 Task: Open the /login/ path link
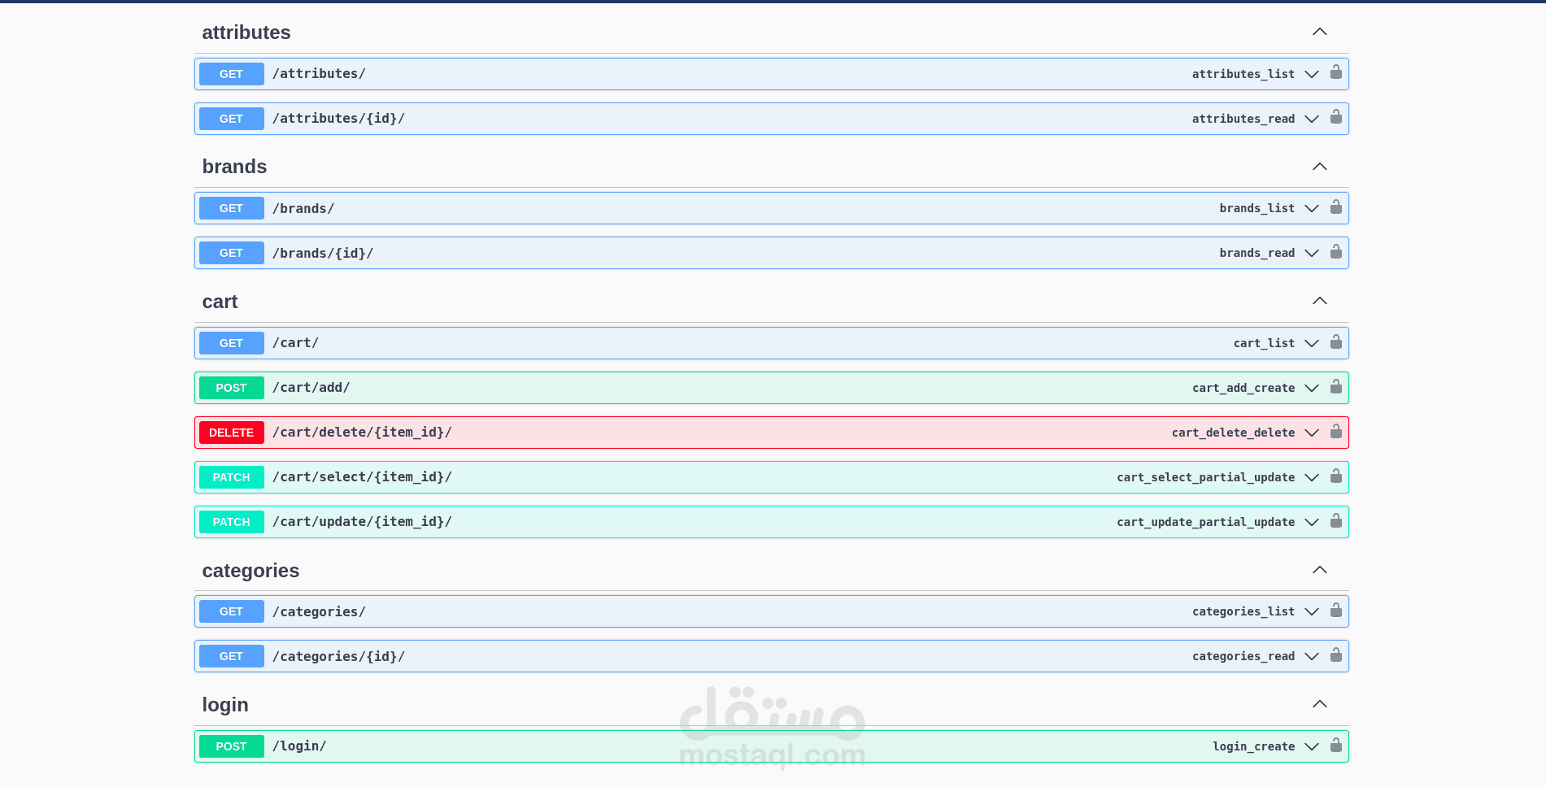click(299, 746)
